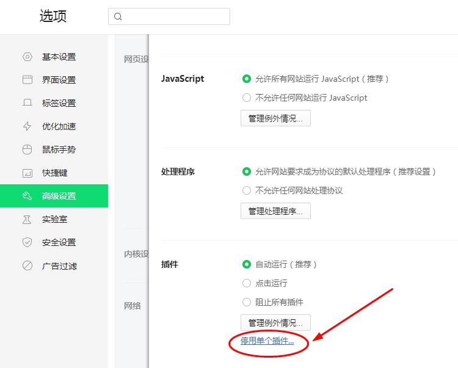Click the 内核设 section label
This screenshot has width=458, height=368.
point(136,254)
